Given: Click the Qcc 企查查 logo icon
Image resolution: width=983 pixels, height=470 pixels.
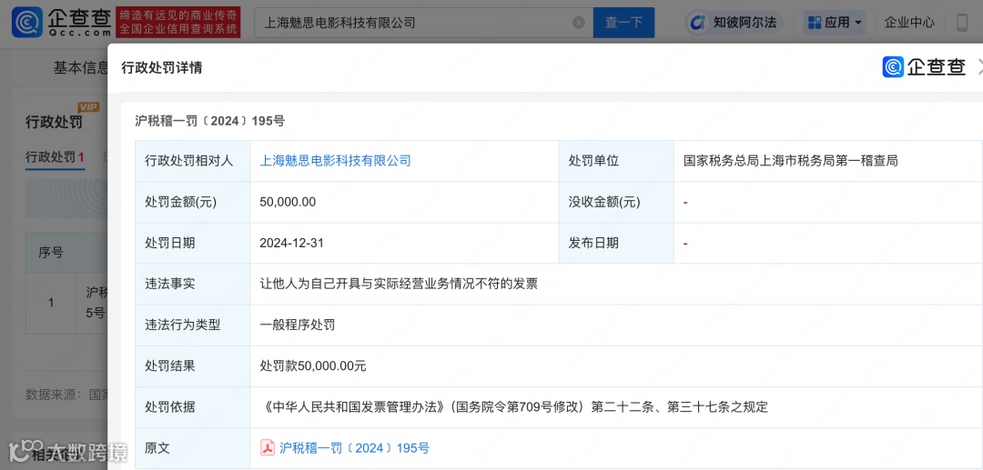Looking at the screenshot, I should click(27, 23).
